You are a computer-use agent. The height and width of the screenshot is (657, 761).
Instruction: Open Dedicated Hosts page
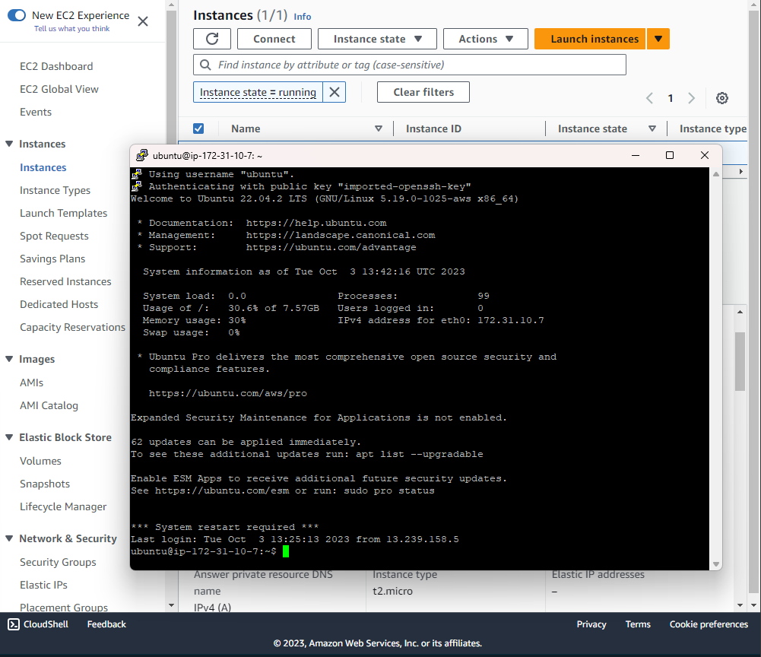point(59,304)
